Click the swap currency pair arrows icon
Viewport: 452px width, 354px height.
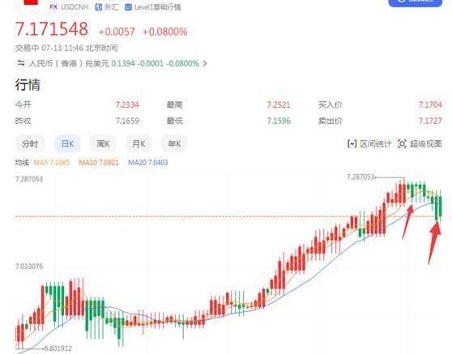point(21,63)
